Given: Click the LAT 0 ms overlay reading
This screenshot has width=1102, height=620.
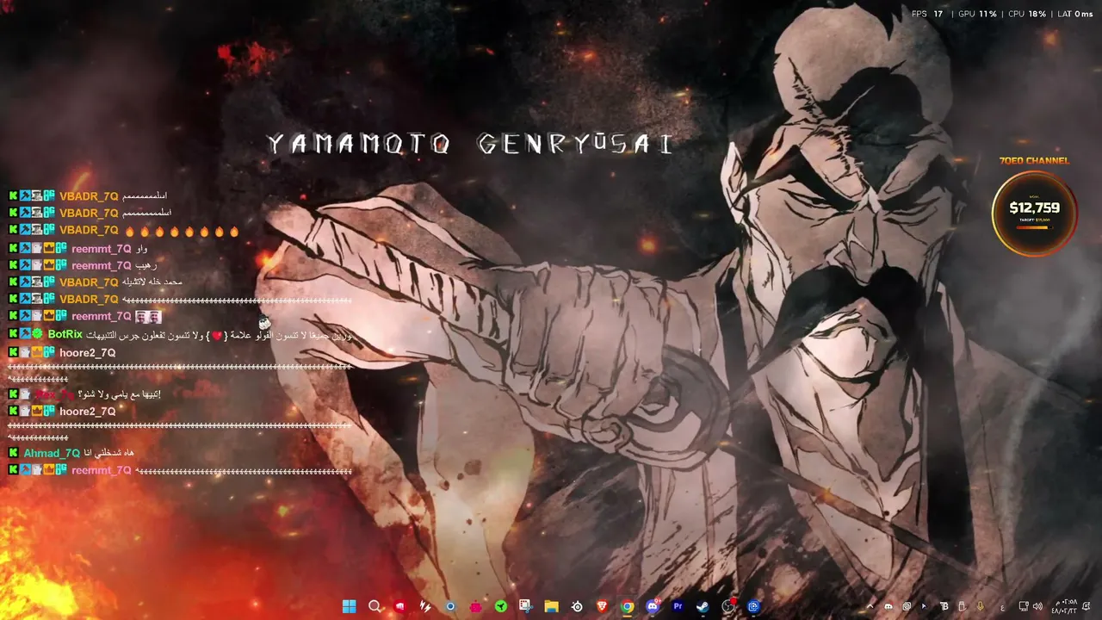Looking at the screenshot, I should tap(1074, 14).
